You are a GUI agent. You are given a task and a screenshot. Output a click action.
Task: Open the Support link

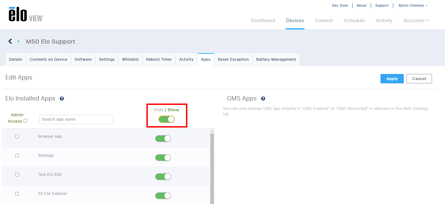[x=382, y=6]
